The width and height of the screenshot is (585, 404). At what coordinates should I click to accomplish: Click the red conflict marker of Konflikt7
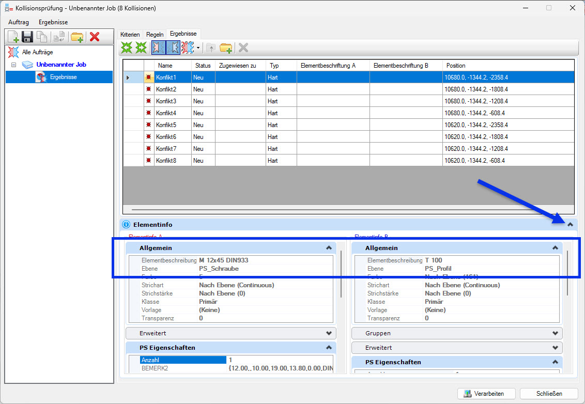click(x=149, y=148)
